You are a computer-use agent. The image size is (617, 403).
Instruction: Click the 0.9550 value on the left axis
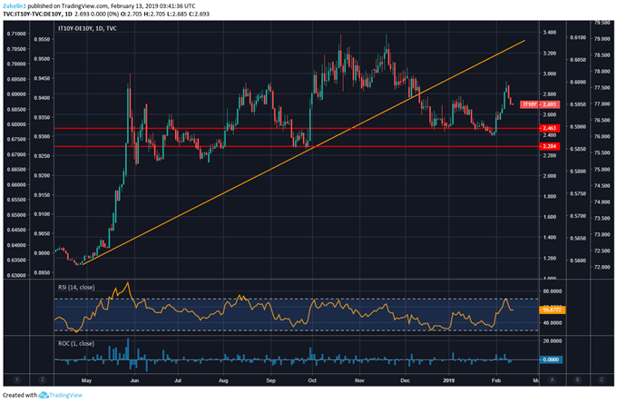point(42,39)
